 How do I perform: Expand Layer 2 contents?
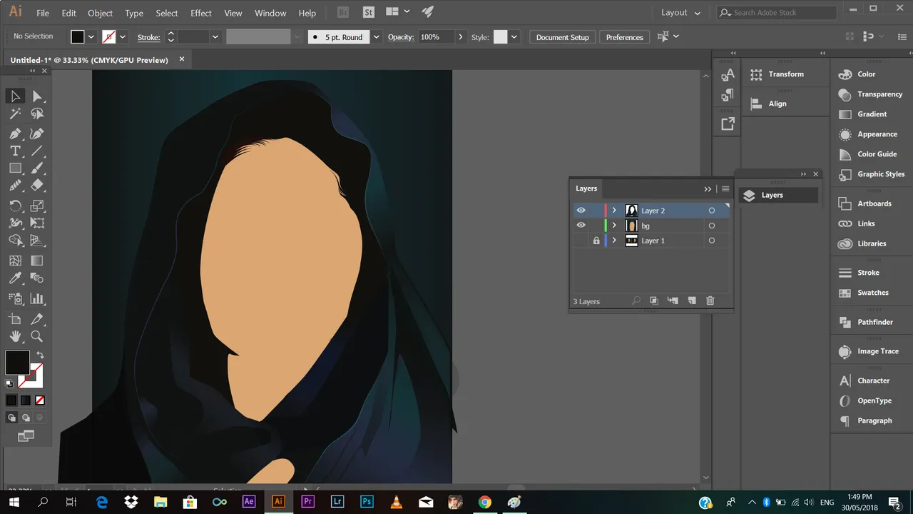[x=614, y=211]
